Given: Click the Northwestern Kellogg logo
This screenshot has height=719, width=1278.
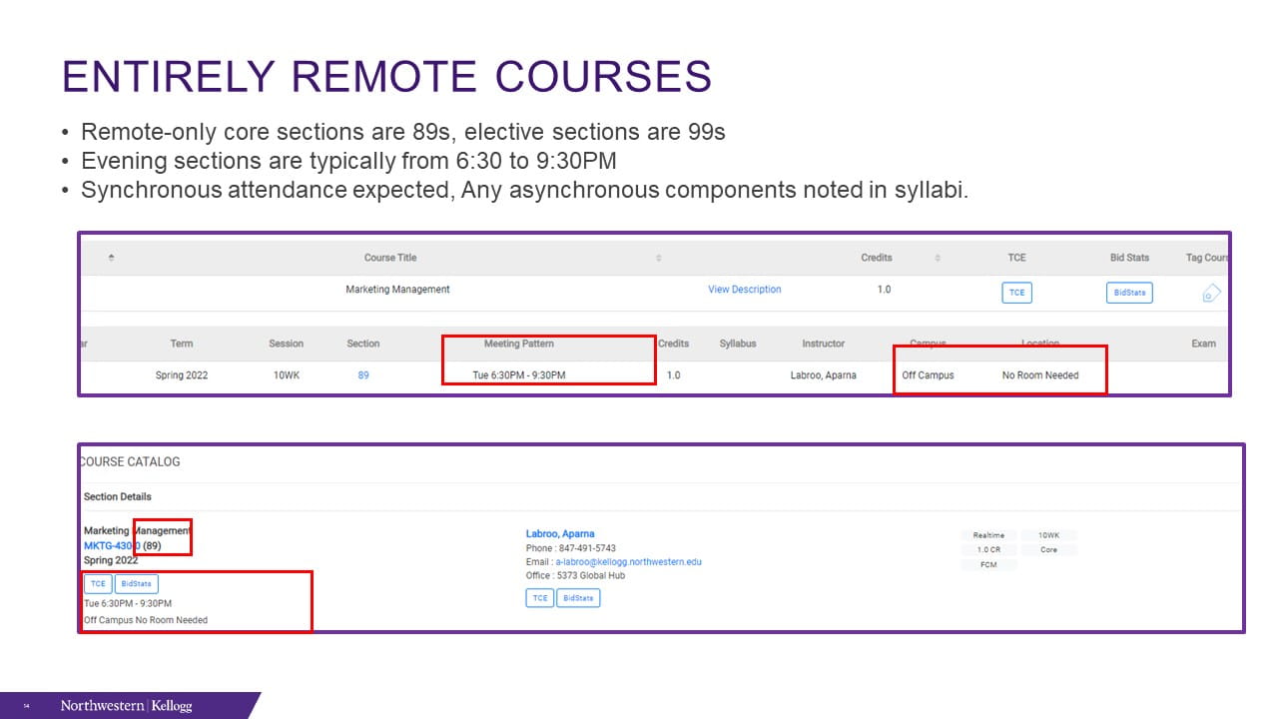Looking at the screenshot, I should coord(126,706).
